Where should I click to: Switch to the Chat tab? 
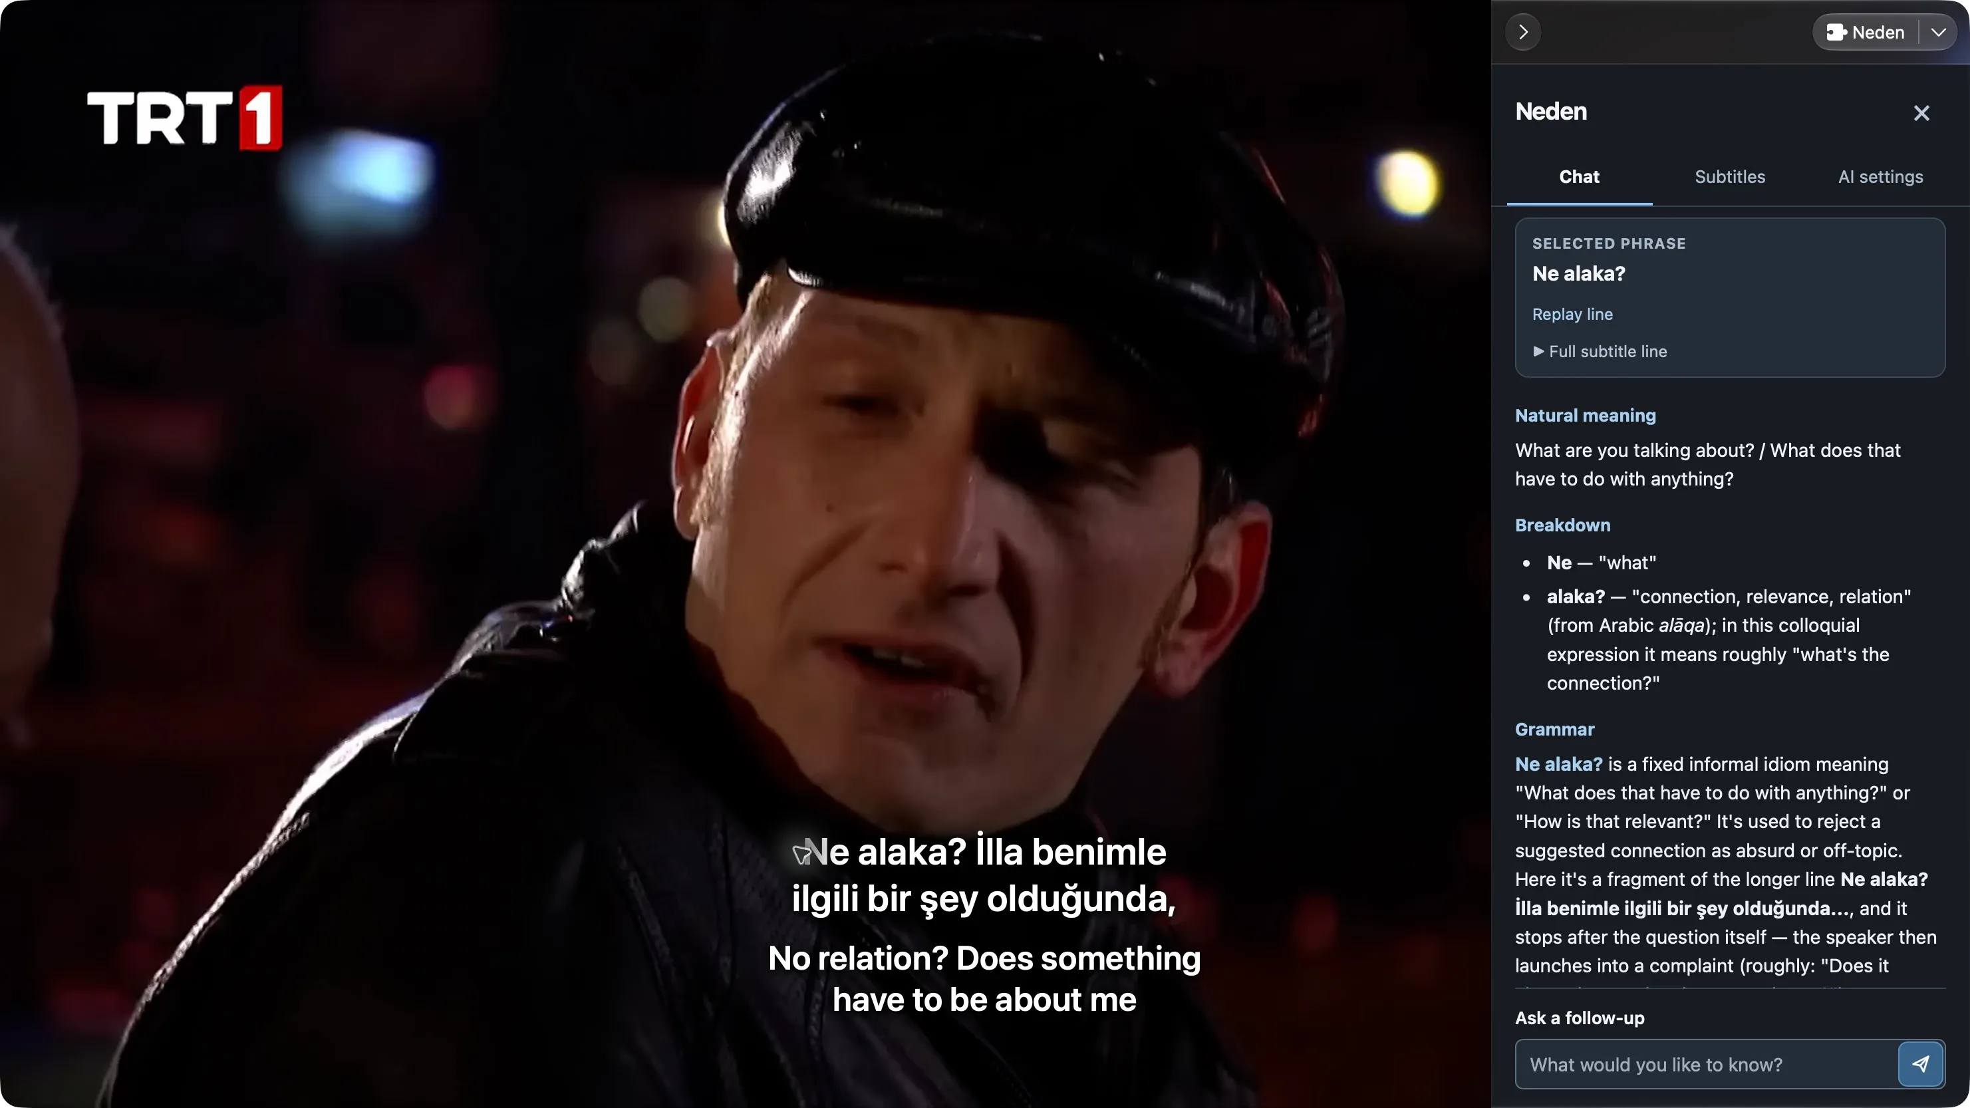1579,177
